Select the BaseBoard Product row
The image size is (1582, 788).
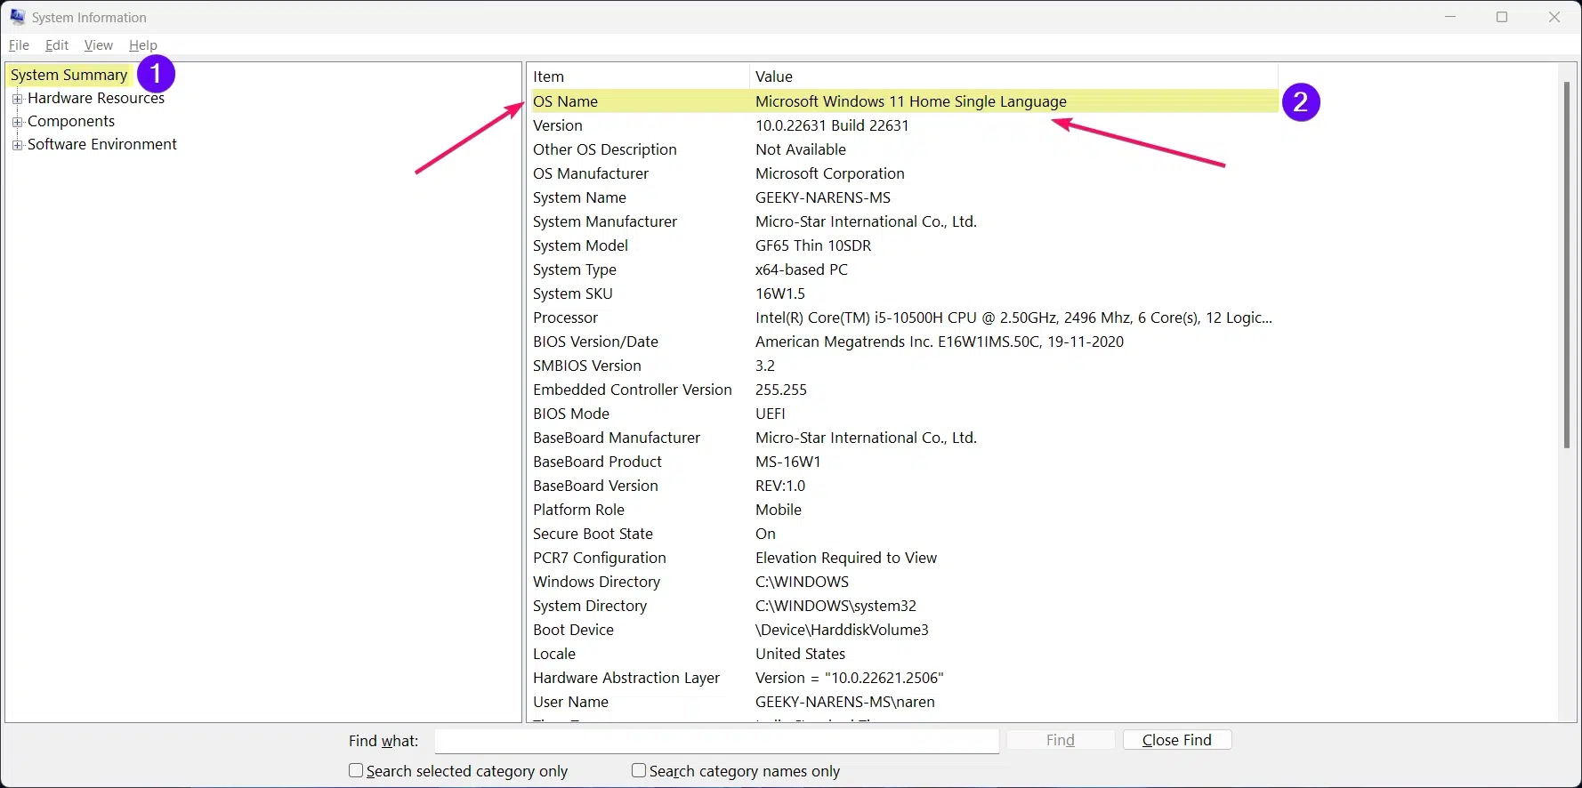tap(904, 462)
